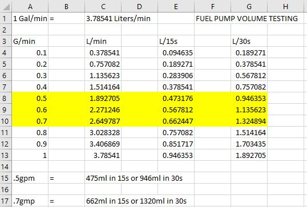Click 'FUEL PUMP VOLUME TESTING' title cell
This screenshot has height=207, width=307.
247,18
